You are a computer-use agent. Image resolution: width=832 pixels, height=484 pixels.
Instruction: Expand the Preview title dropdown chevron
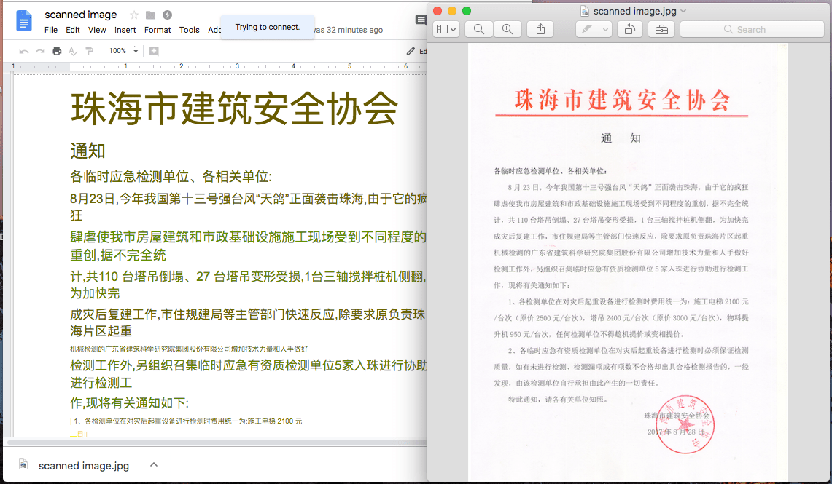[x=683, y=11]
